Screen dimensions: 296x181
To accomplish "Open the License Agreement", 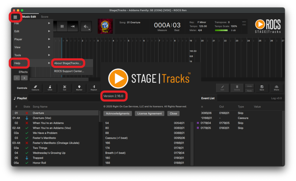I will pos(149,114).
